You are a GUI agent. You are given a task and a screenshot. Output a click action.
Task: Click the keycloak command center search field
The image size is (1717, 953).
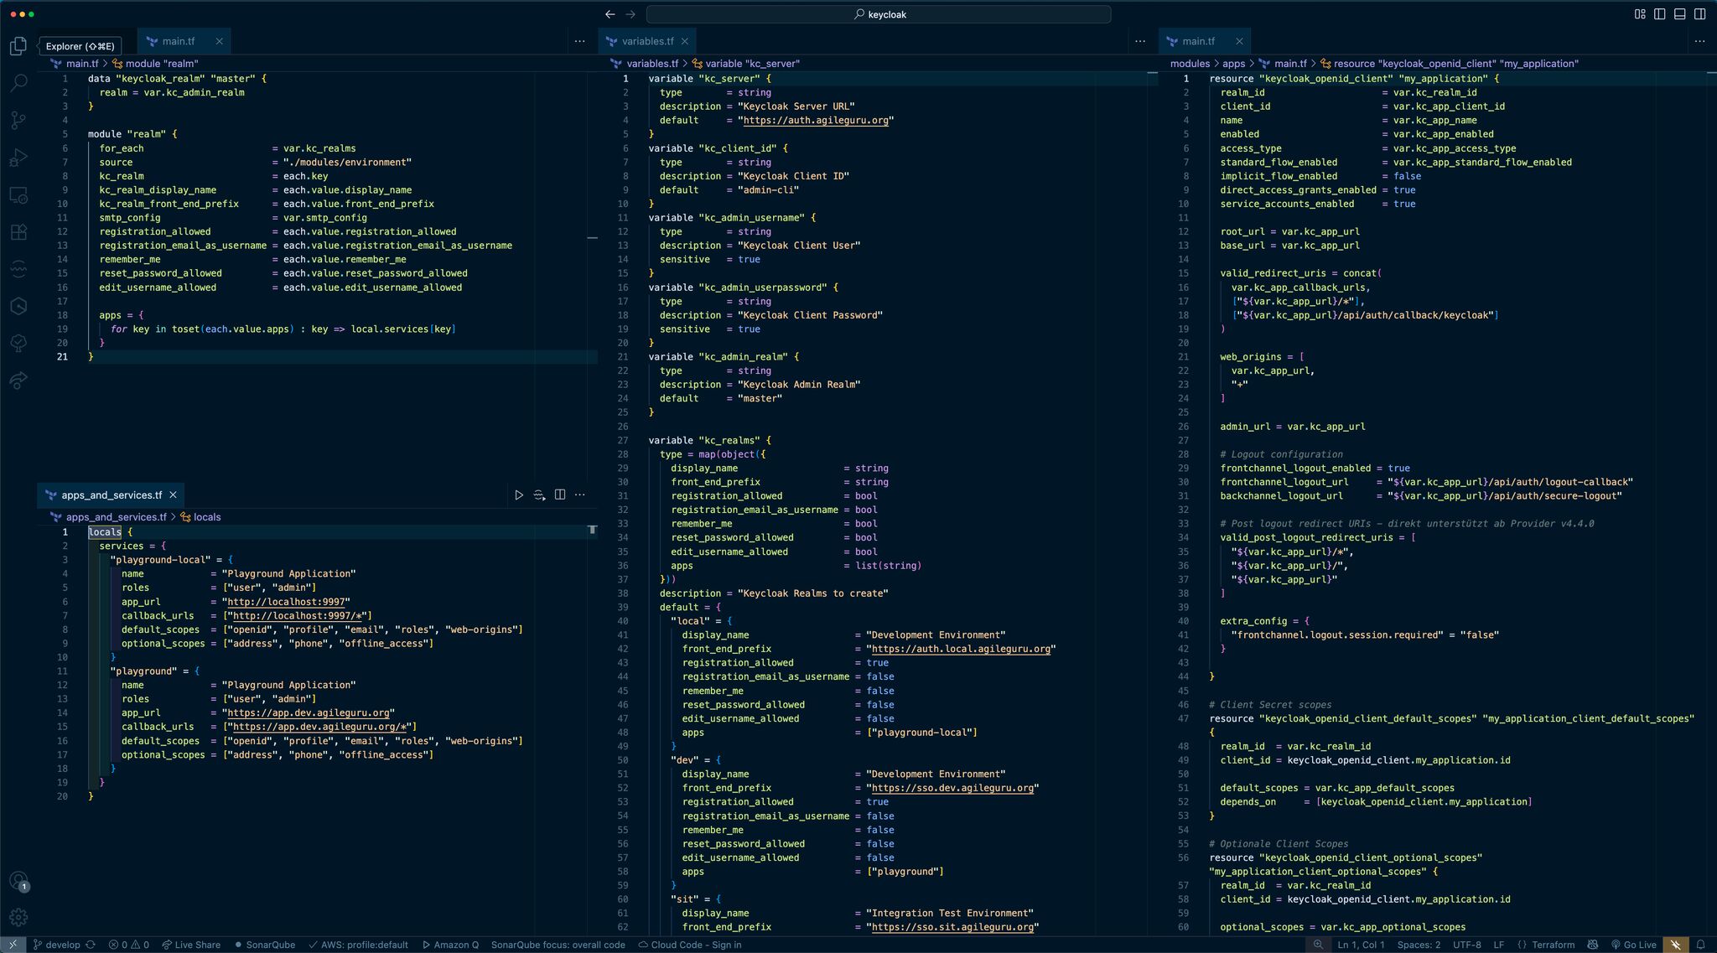click(879, 14)
